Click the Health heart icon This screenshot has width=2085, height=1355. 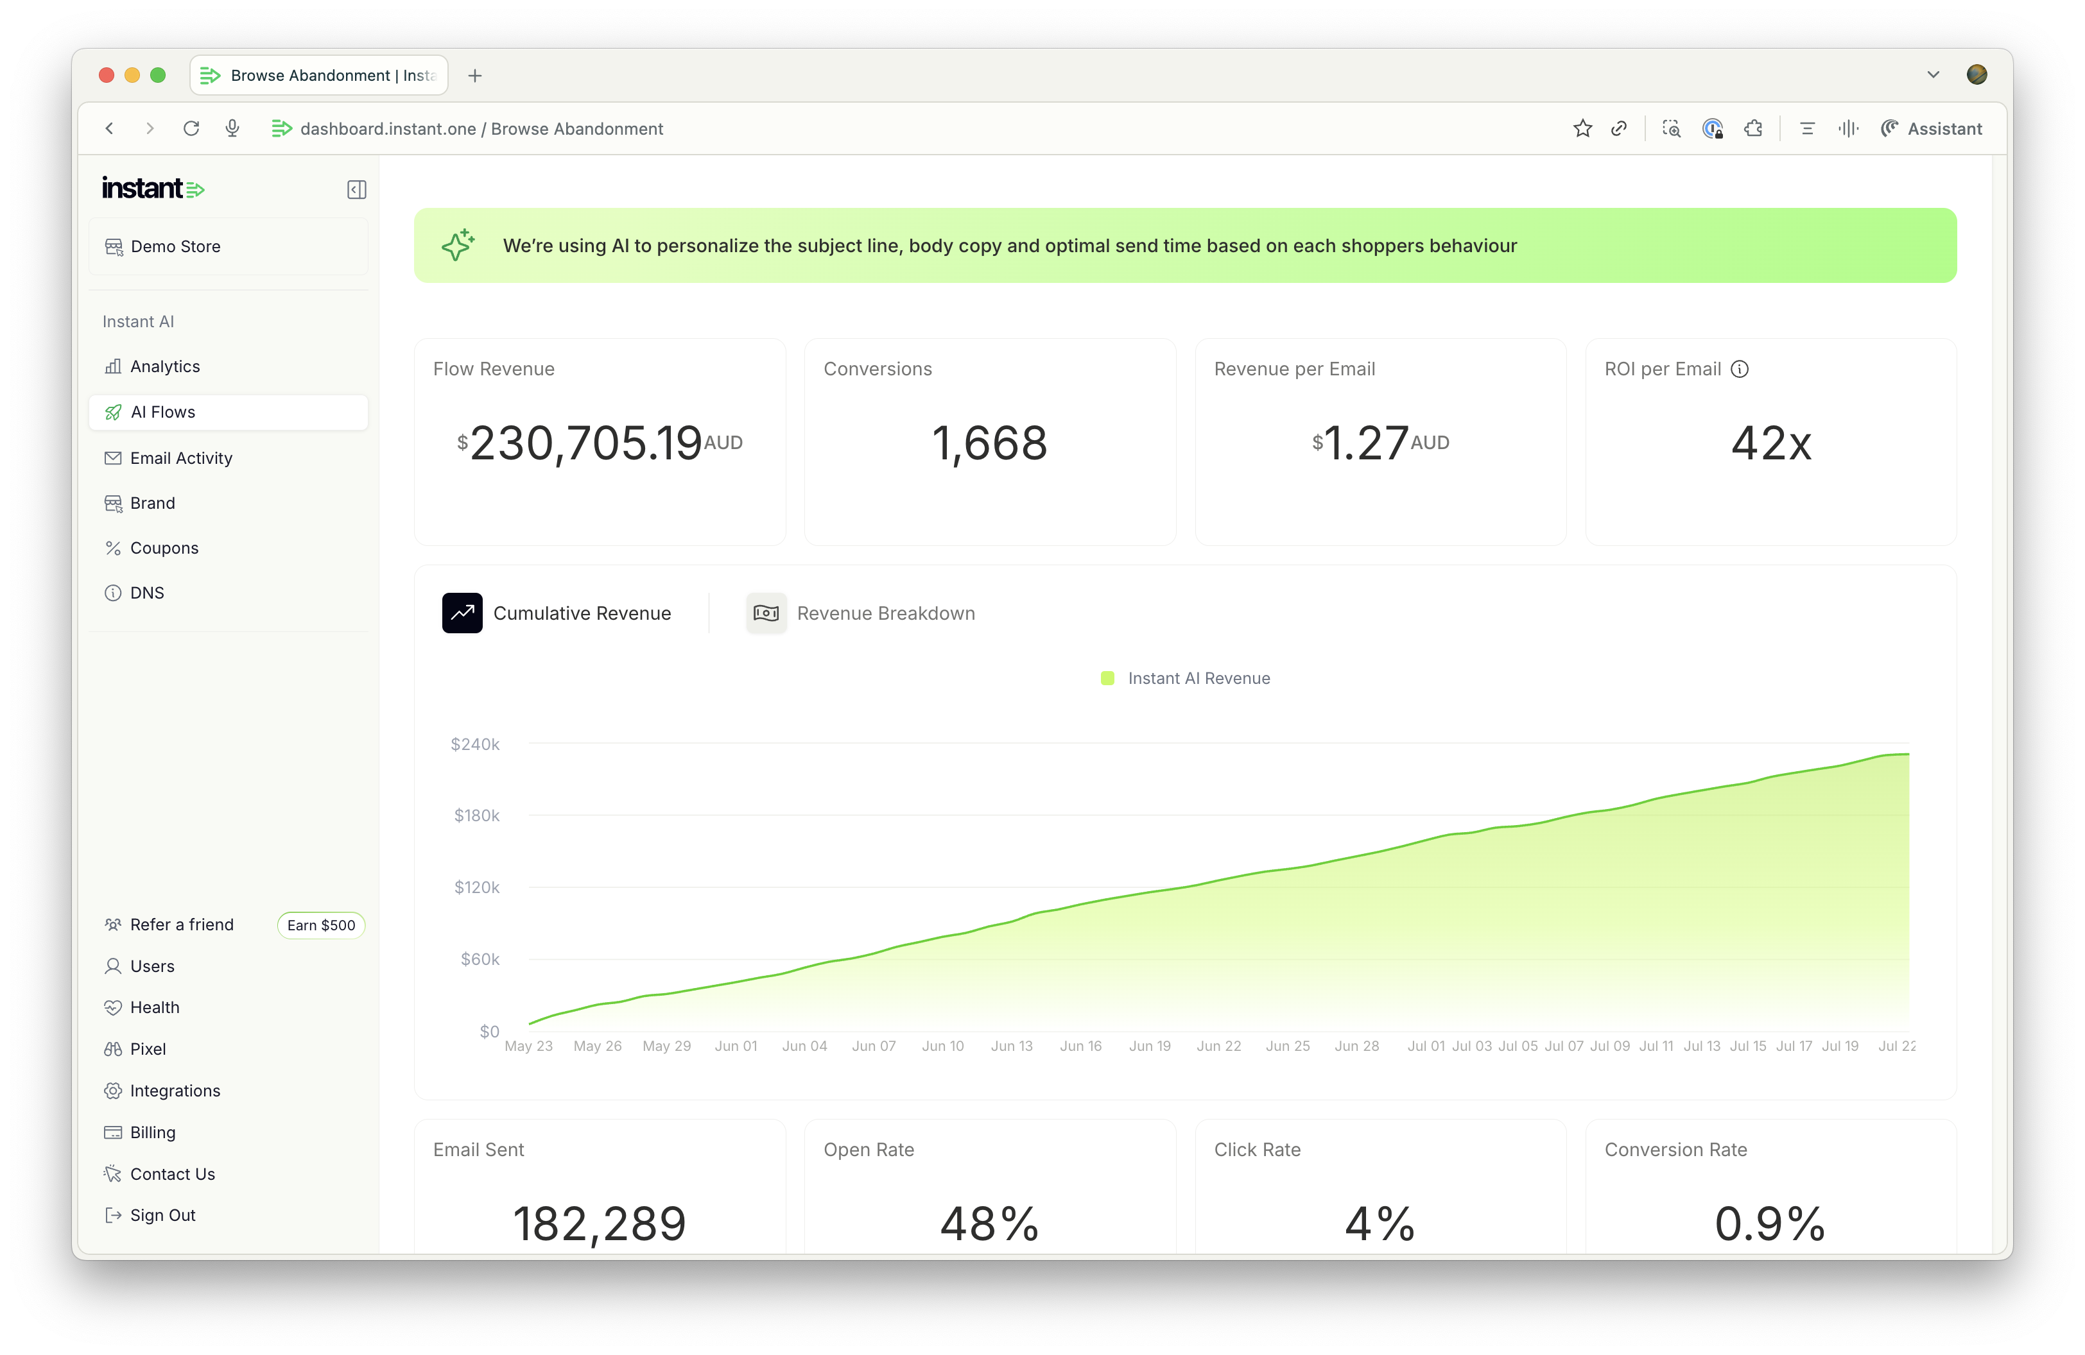(113, 1007)
